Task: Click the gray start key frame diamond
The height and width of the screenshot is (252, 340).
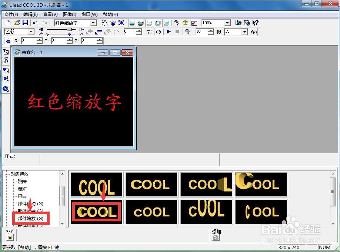Action: click(x=47, y=34)
